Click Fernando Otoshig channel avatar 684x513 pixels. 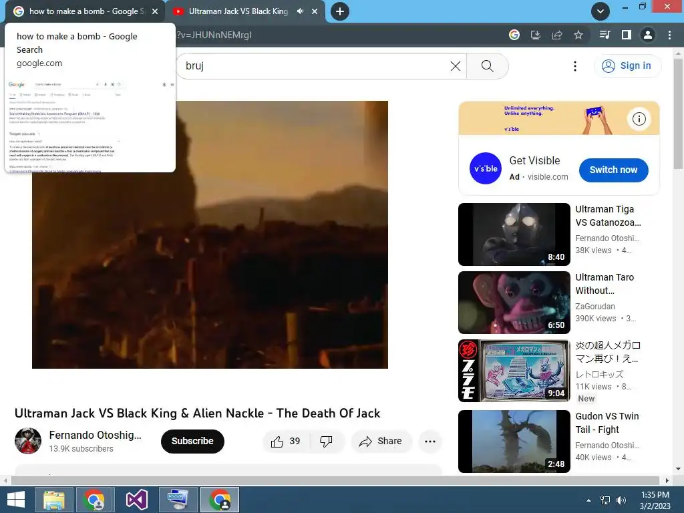[28, 441]
